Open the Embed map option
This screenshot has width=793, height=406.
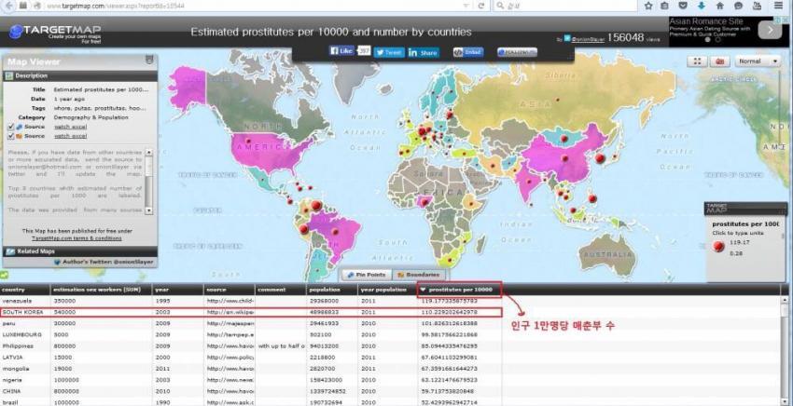tap(468, 52)
